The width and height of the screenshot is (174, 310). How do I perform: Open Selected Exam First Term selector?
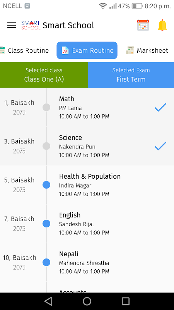(x=131, y=75)
